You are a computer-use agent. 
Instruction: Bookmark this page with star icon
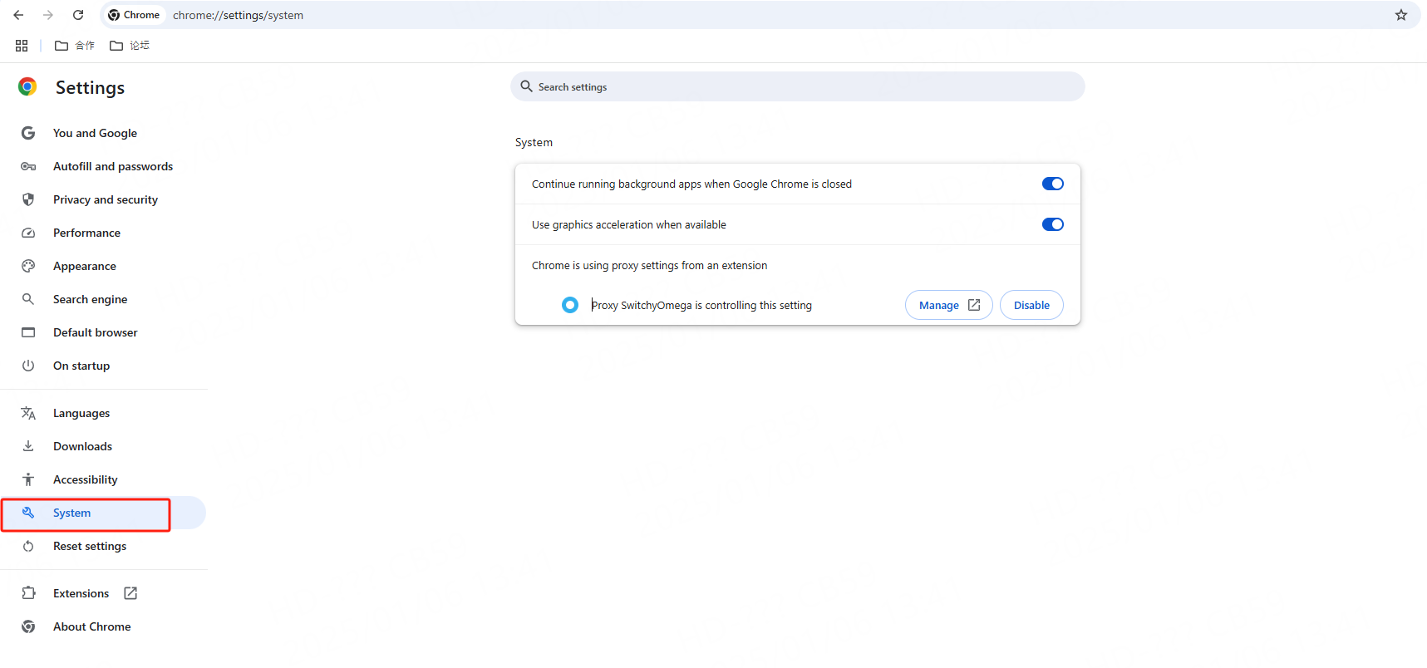1401,15
